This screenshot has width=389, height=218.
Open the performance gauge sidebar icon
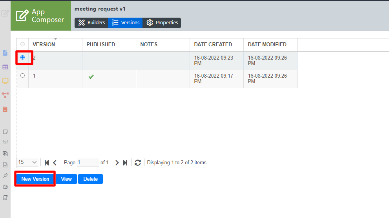point(5,187)
